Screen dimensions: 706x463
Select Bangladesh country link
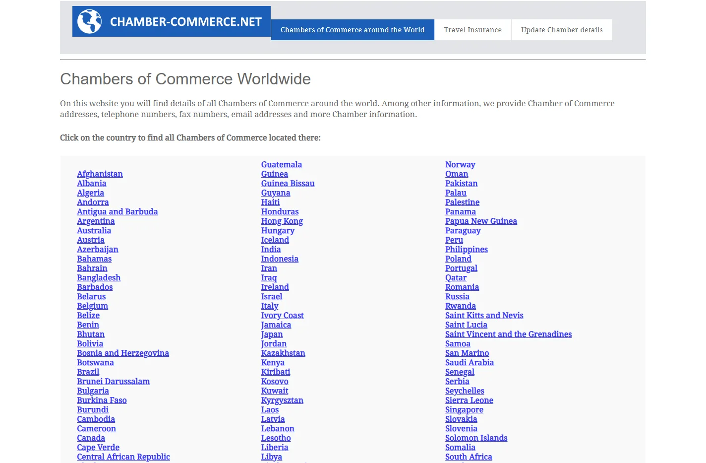[x=99, y=277]
